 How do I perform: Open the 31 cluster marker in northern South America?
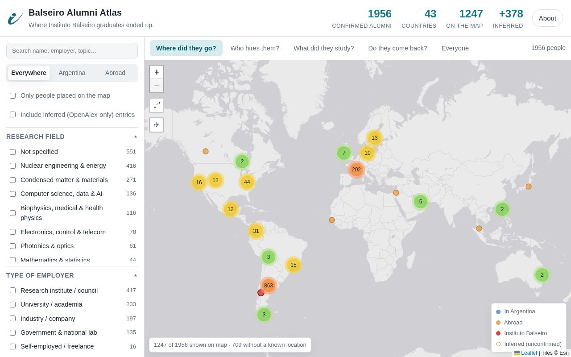256,231
